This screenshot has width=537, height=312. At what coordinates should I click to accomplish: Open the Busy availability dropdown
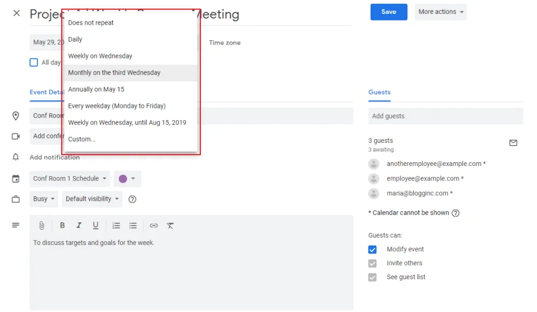44,199
